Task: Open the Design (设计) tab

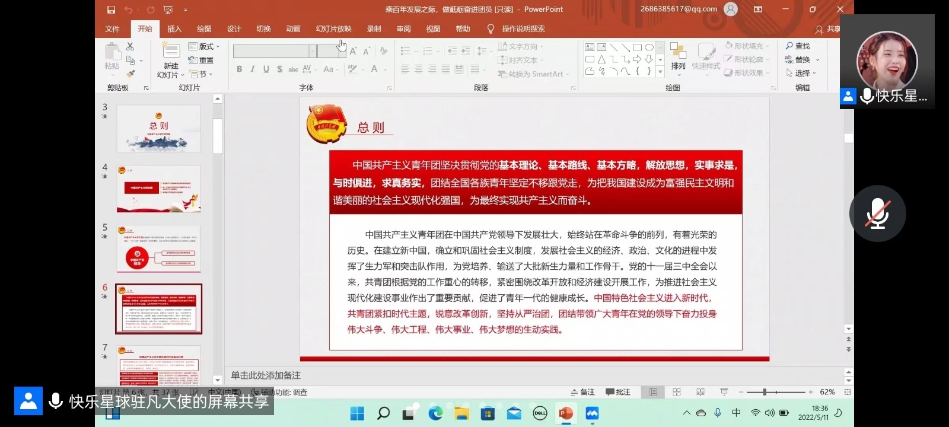Action: pos(234,28)
